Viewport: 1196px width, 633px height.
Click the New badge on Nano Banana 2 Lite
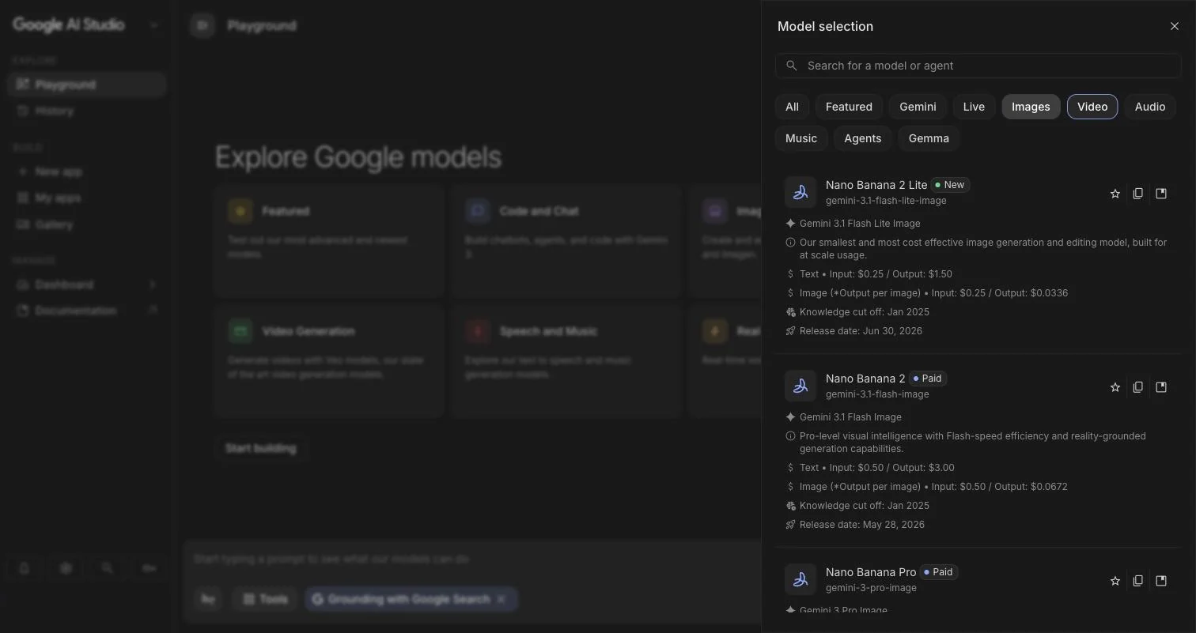click(x=950, y=185)
